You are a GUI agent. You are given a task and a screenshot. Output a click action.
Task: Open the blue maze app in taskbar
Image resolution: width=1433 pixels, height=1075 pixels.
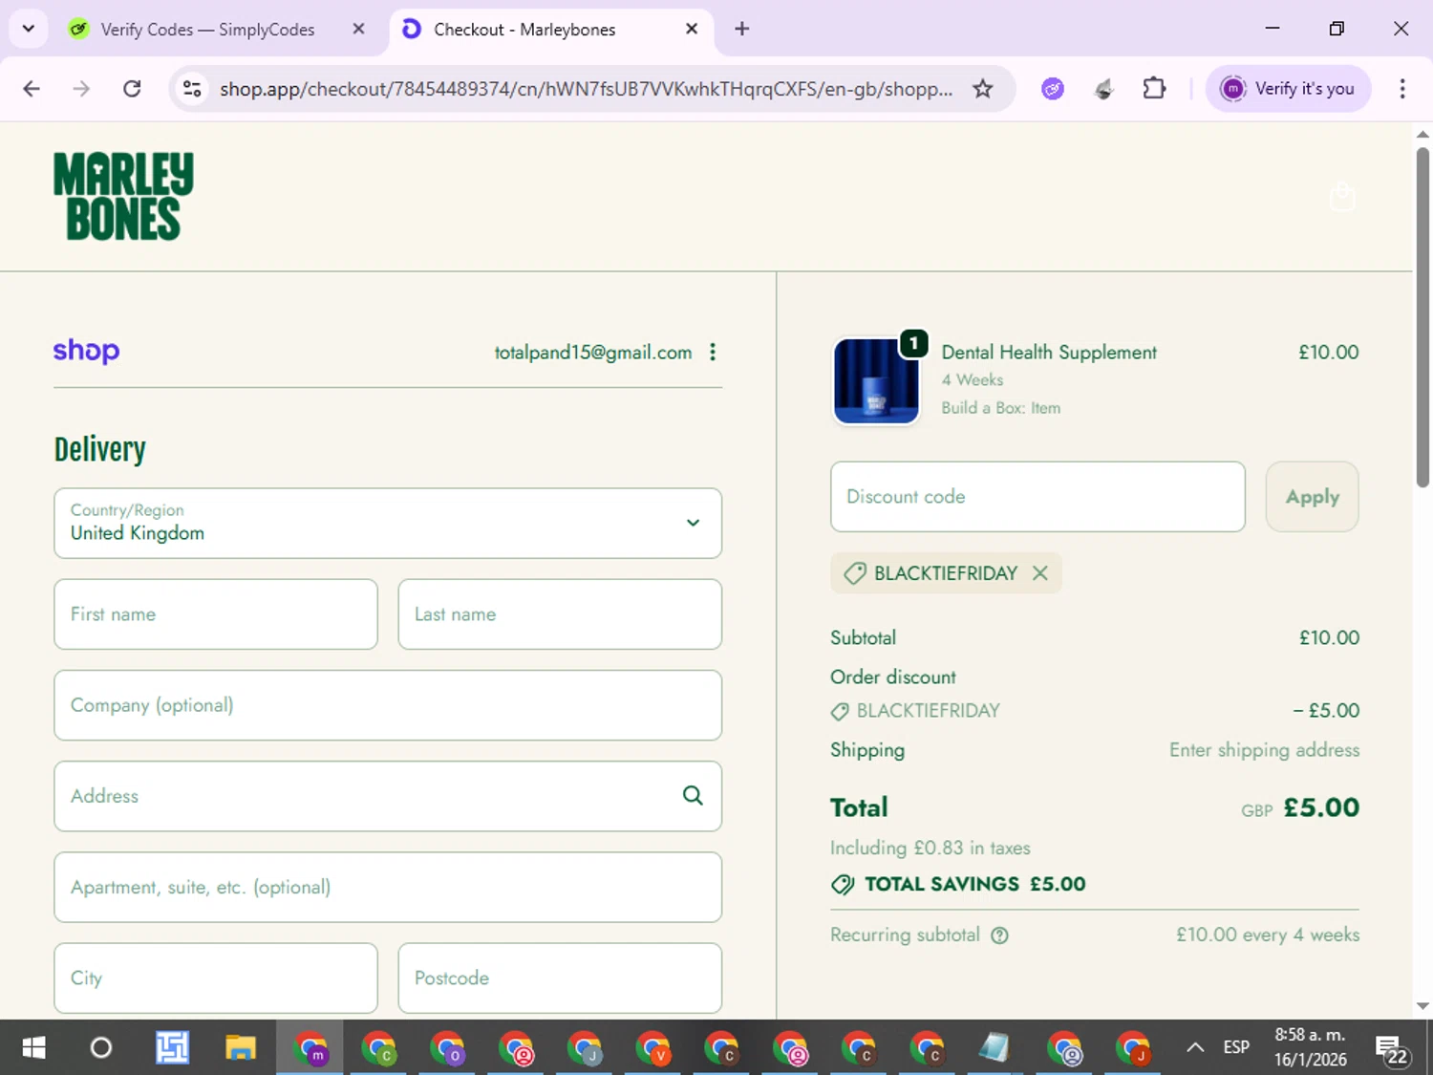[172, 1047]
